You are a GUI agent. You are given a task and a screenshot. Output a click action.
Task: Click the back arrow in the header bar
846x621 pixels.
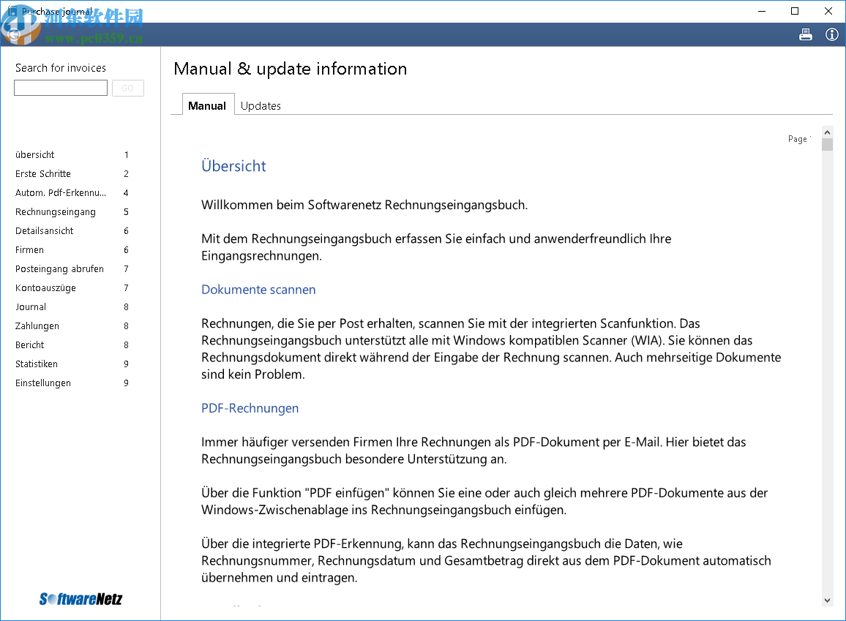[x=13, y=33]
